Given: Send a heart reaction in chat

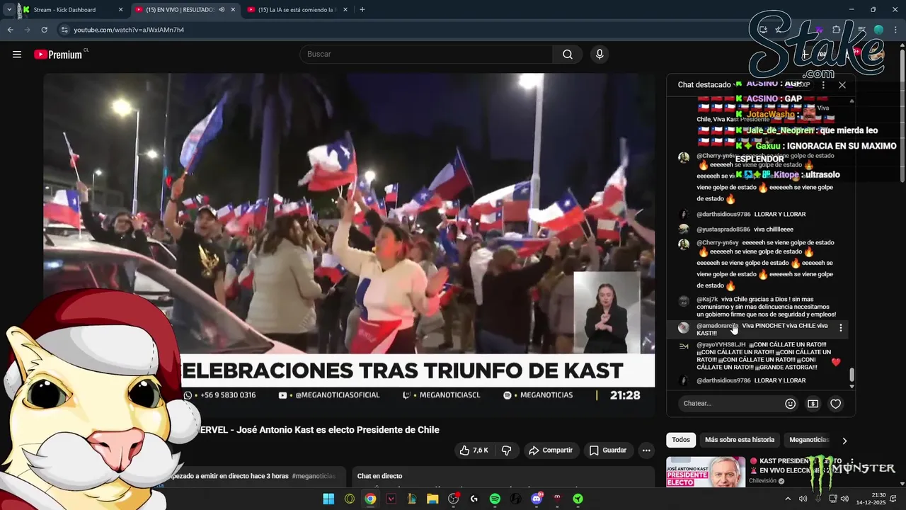Looking at the screenshot, I should click(x=835, y=404).
